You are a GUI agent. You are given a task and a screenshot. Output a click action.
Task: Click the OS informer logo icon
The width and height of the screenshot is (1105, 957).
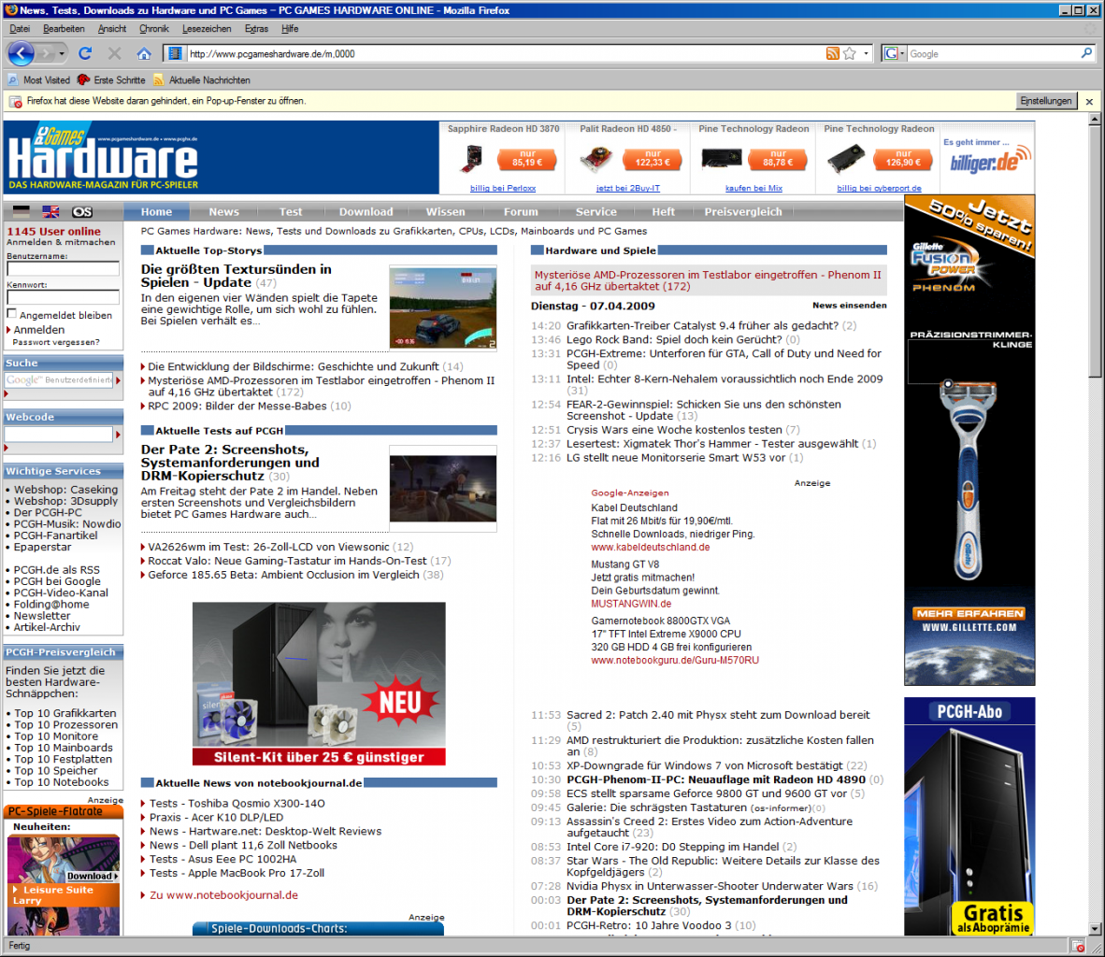[81, 211]
